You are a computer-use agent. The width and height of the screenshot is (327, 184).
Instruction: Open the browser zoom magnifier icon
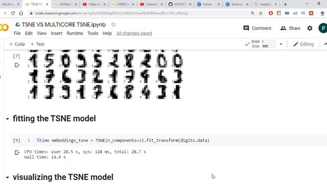pos(252,13)
